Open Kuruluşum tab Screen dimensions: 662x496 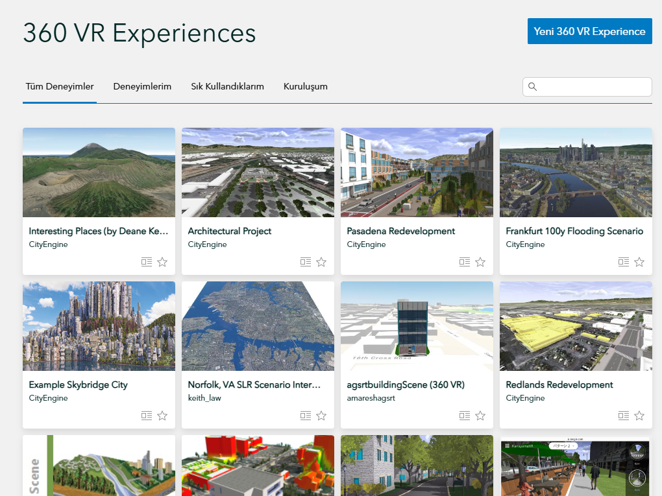306,86
